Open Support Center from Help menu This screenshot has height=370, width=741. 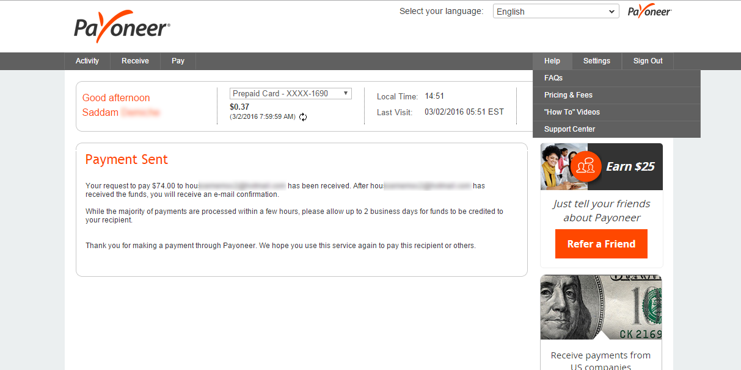tap(616, 129)
